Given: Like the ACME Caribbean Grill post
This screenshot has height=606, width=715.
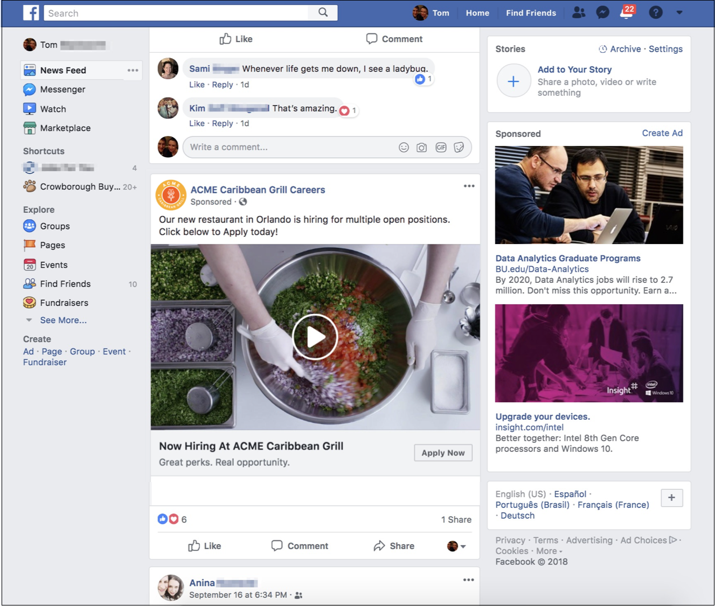Looking at the screenshot, I should (205, 546).
